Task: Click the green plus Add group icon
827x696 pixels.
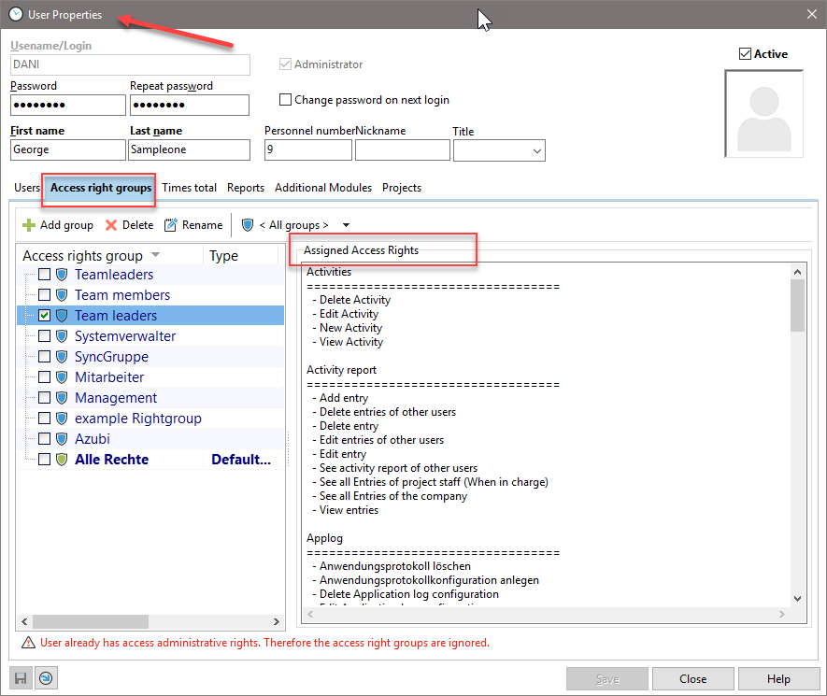Action: pos(29,225)
